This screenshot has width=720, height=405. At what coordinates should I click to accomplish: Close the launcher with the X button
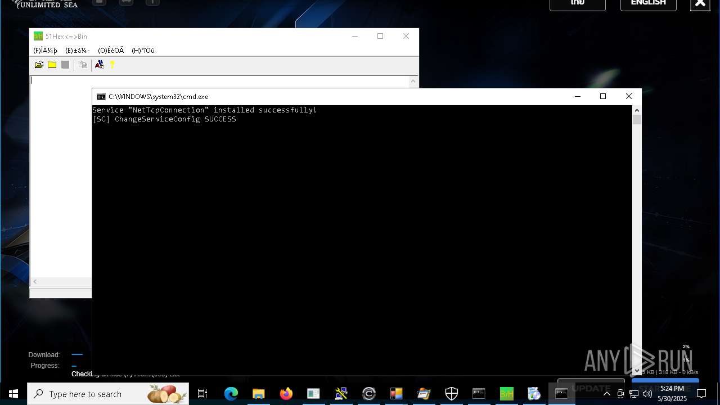pos(700,4)
